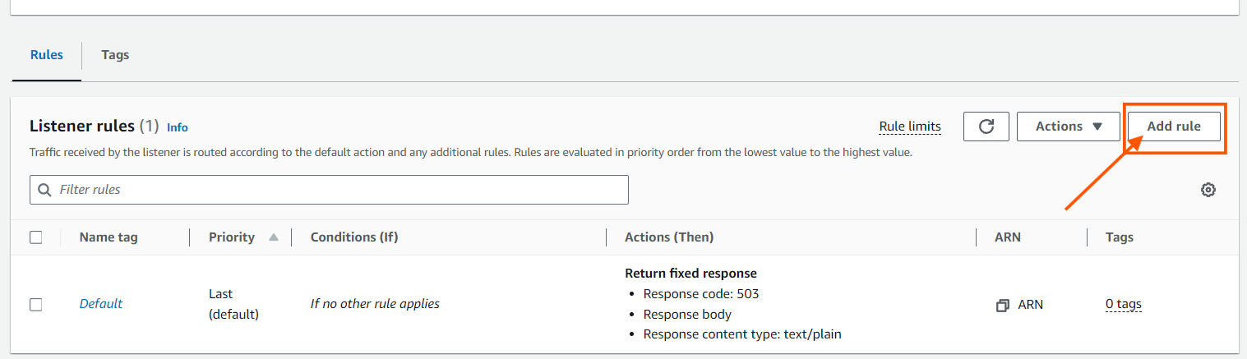
Task: Switch to the Tags tab
Action: [115, 55]
